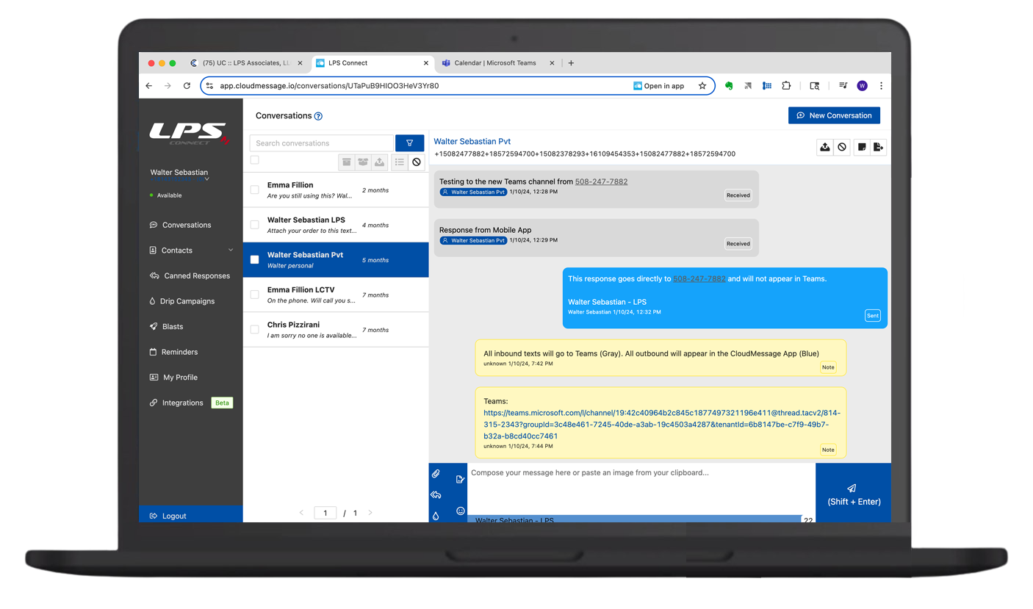1033x609 pixels.
Task: Click the page number input field
Action: click(325, 513)
